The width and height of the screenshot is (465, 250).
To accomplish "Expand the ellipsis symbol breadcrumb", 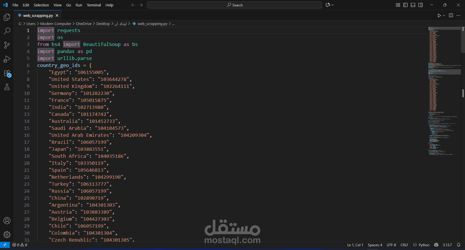I will [x=174, y=24].
